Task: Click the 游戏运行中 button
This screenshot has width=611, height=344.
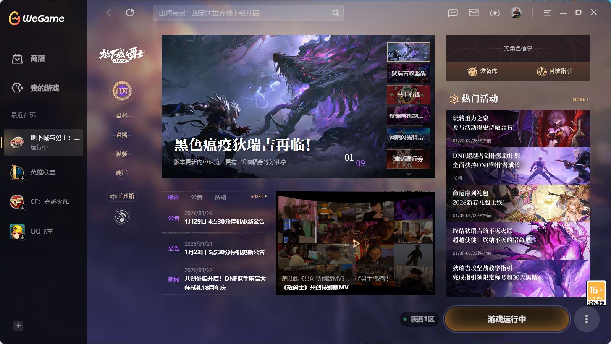Action: [506, 319]
